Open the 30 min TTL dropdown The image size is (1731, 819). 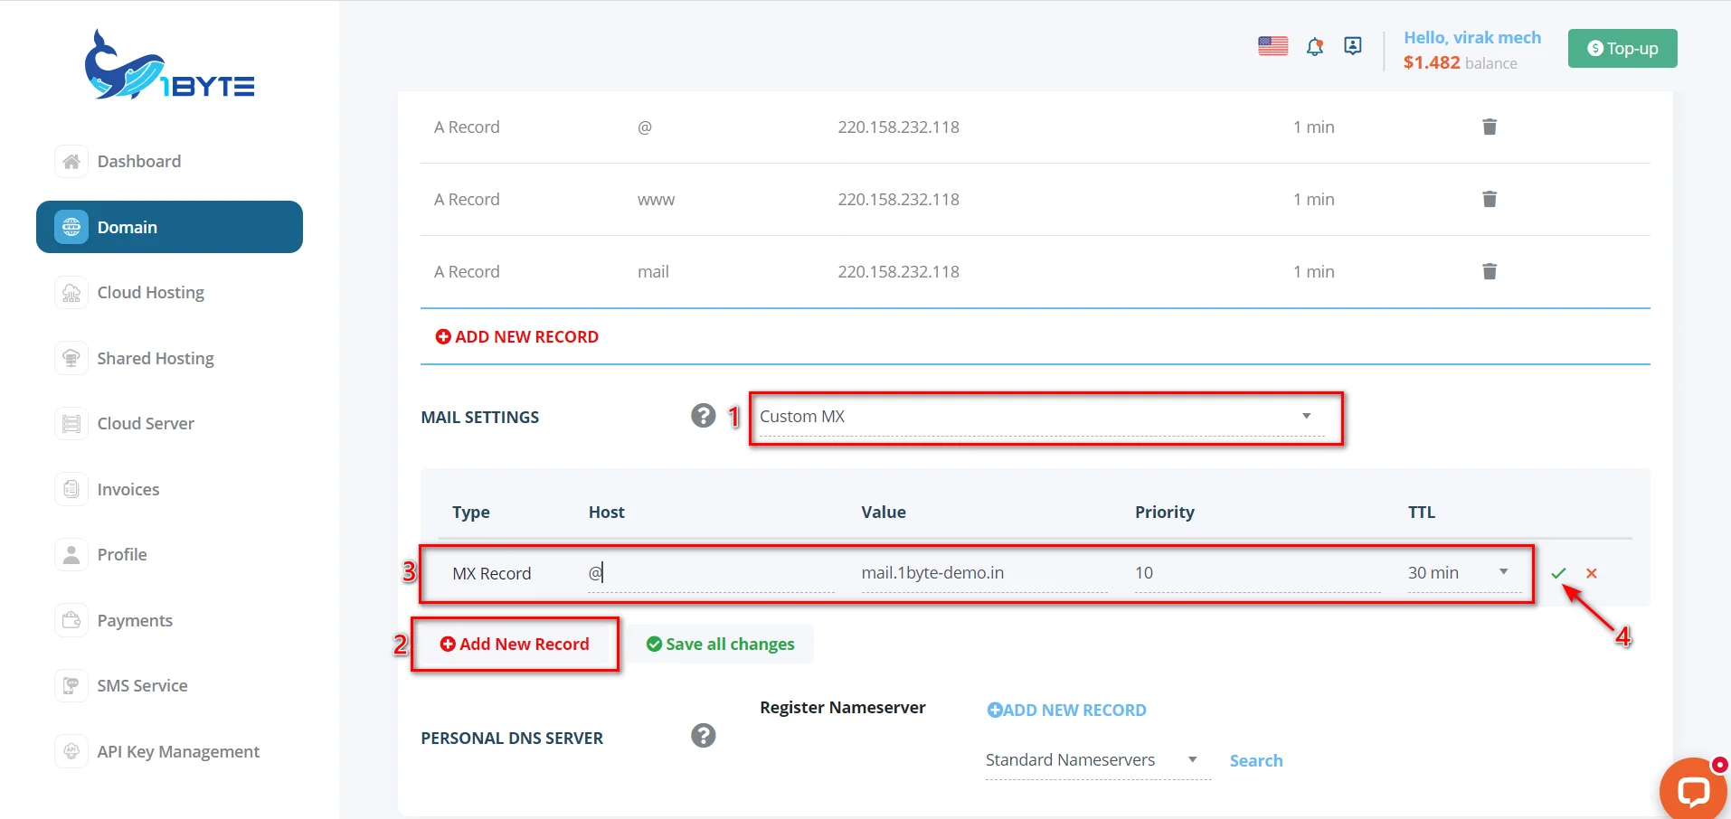(1464, 573)
